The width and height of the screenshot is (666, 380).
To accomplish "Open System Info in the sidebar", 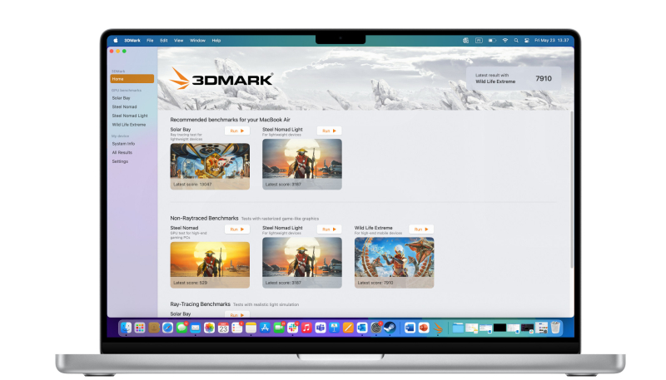I will (x=123, y=144).
